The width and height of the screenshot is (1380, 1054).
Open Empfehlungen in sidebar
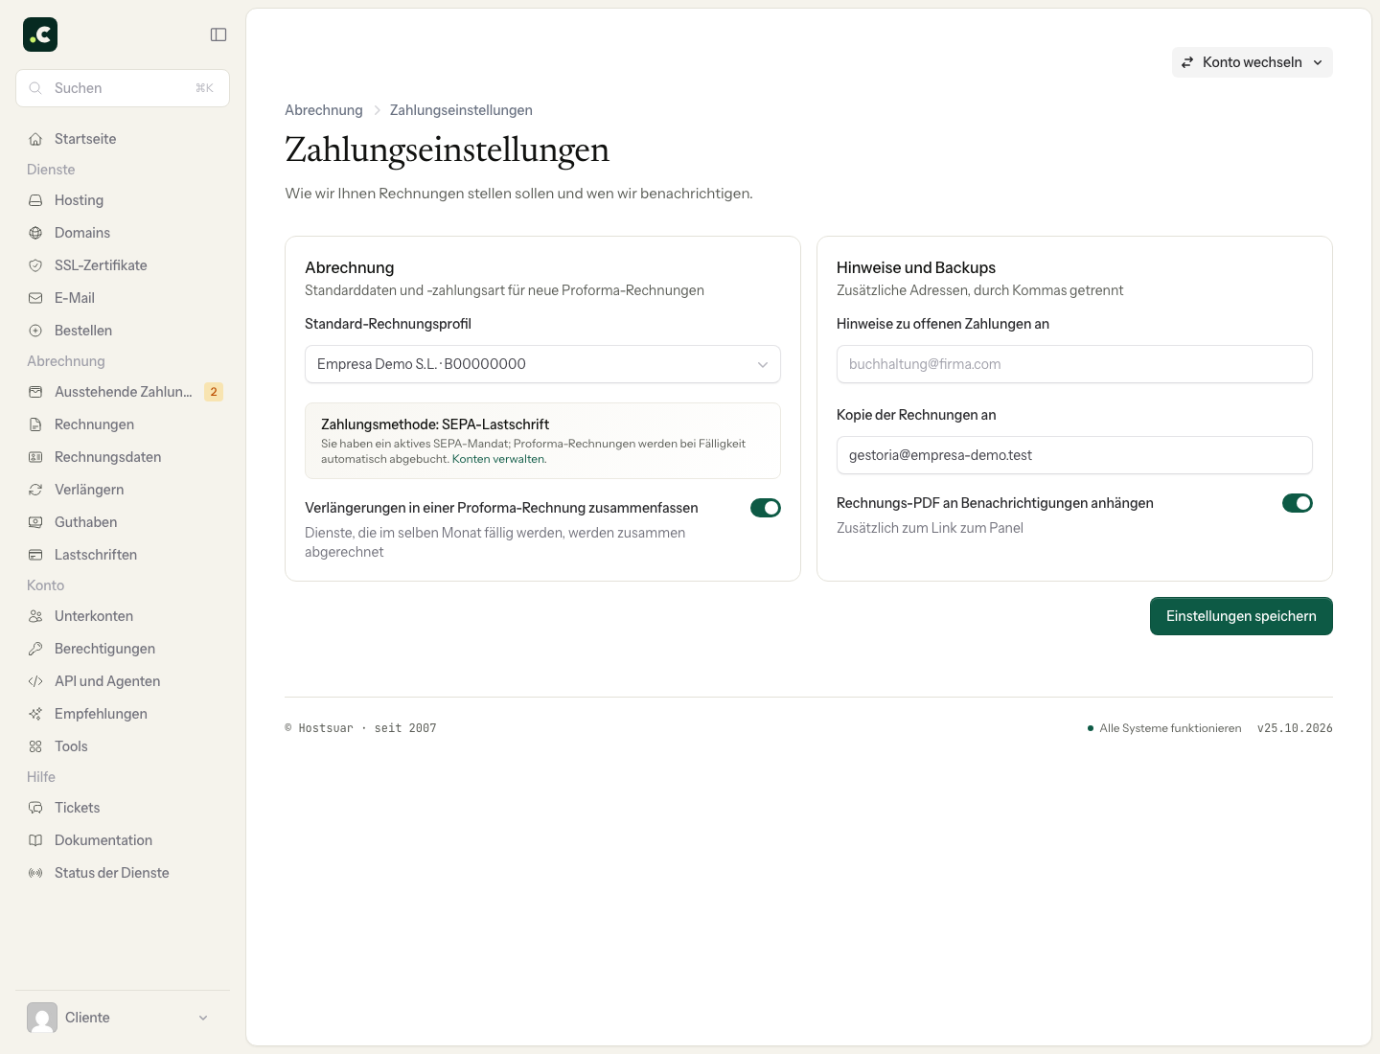pyautogui.click(x=123, y=714)
